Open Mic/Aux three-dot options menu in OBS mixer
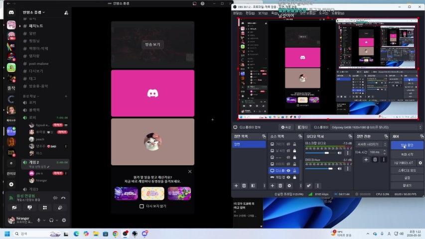This screenshot has width=425, height=239. coord(348,169)
